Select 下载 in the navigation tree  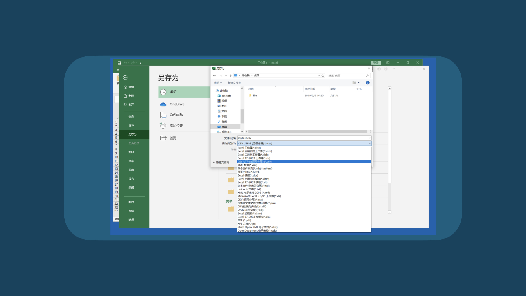click(x=222, y=116)
